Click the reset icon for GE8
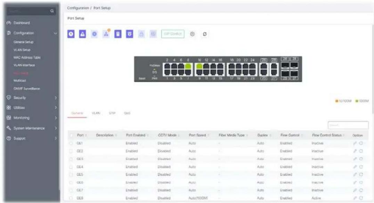 [361, 198]
